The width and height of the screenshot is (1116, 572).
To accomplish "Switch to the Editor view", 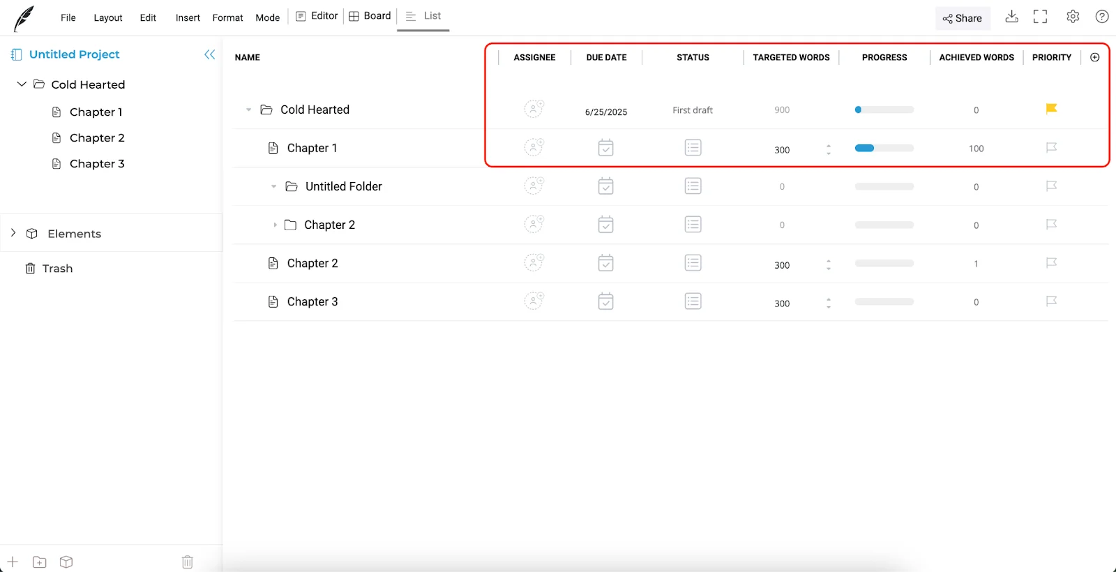I will (x=317, y=16).
